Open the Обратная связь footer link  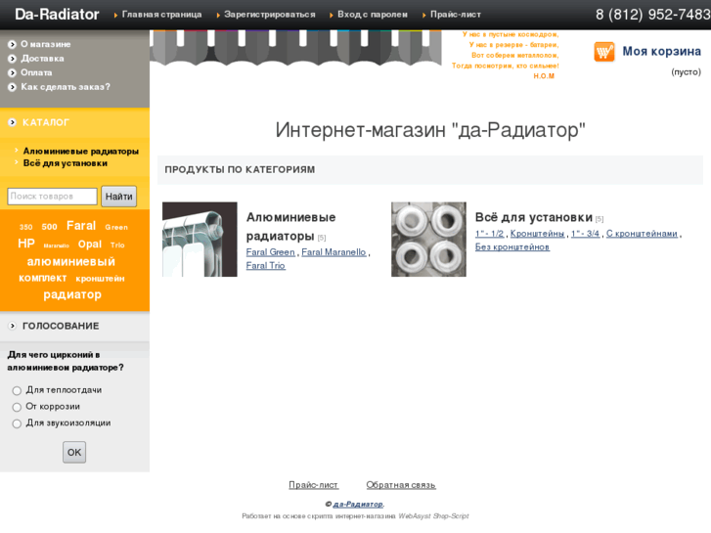coord(401,485)
